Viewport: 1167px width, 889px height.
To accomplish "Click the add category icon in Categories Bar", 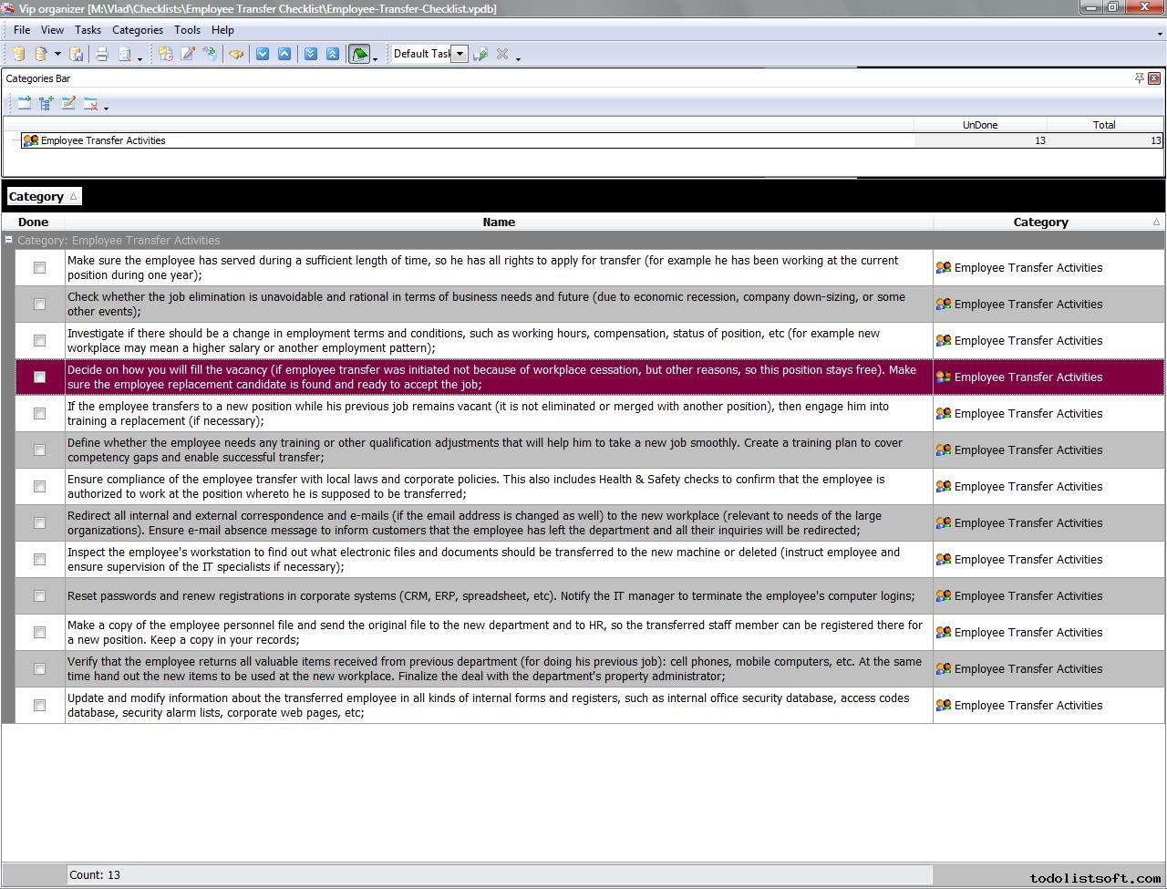I will coord(25,104).
